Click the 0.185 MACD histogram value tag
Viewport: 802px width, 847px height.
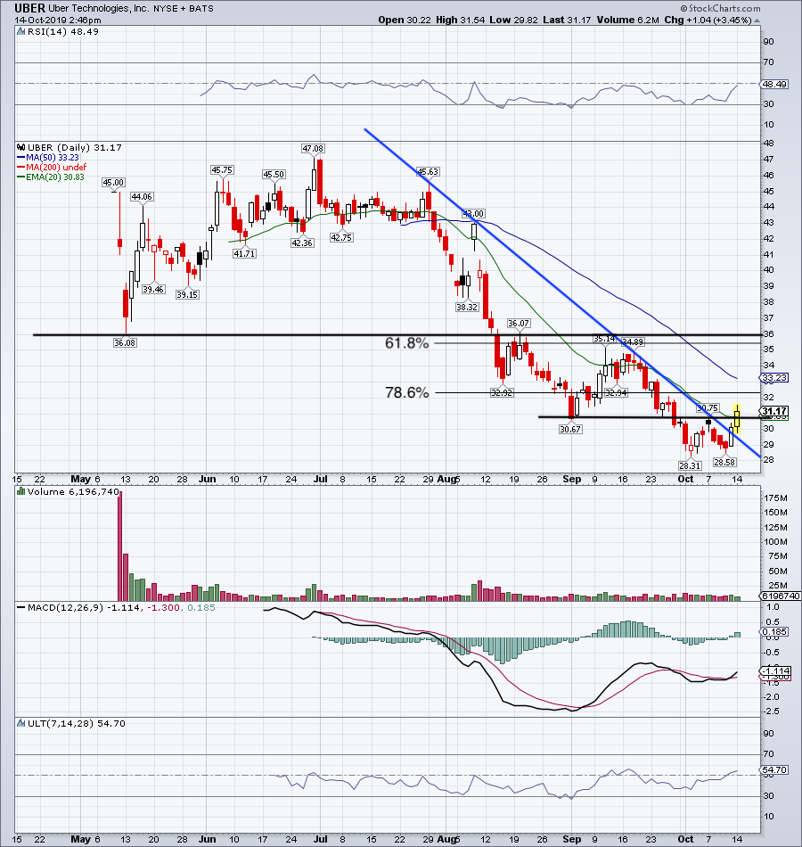click(773, 631)
